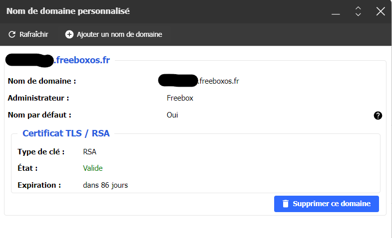Click the trash icon on the delete button

pos(286,204)
